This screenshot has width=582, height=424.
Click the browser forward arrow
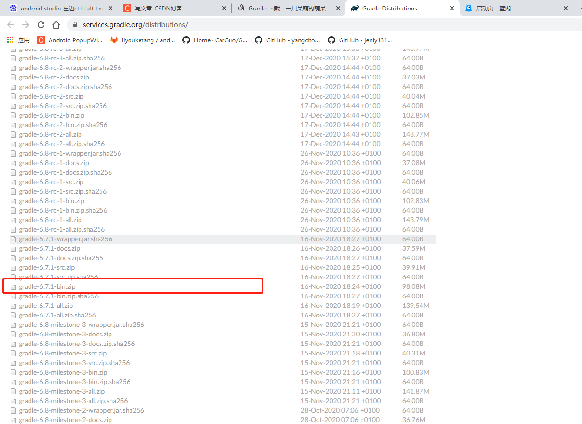[26, 25]
